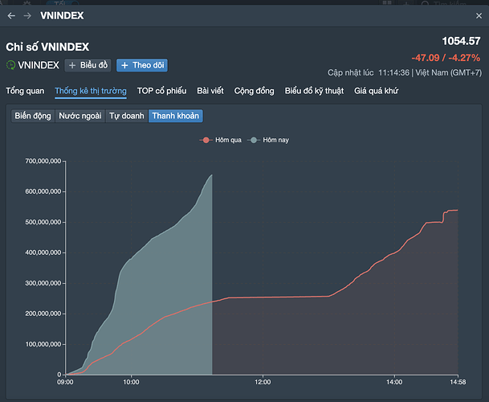The height and width of the screenshot is (402, 489).
Task: Show the Biểu đồ kỹ thuật tab
Action: (x=314, y=91)
